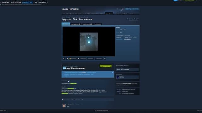Open the creator's profile avatar card
The height and width of the screenshot is (113, 202).
click(x=127, y=77)
